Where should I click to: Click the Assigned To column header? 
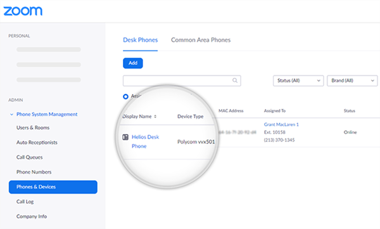[x=275, y=111]
